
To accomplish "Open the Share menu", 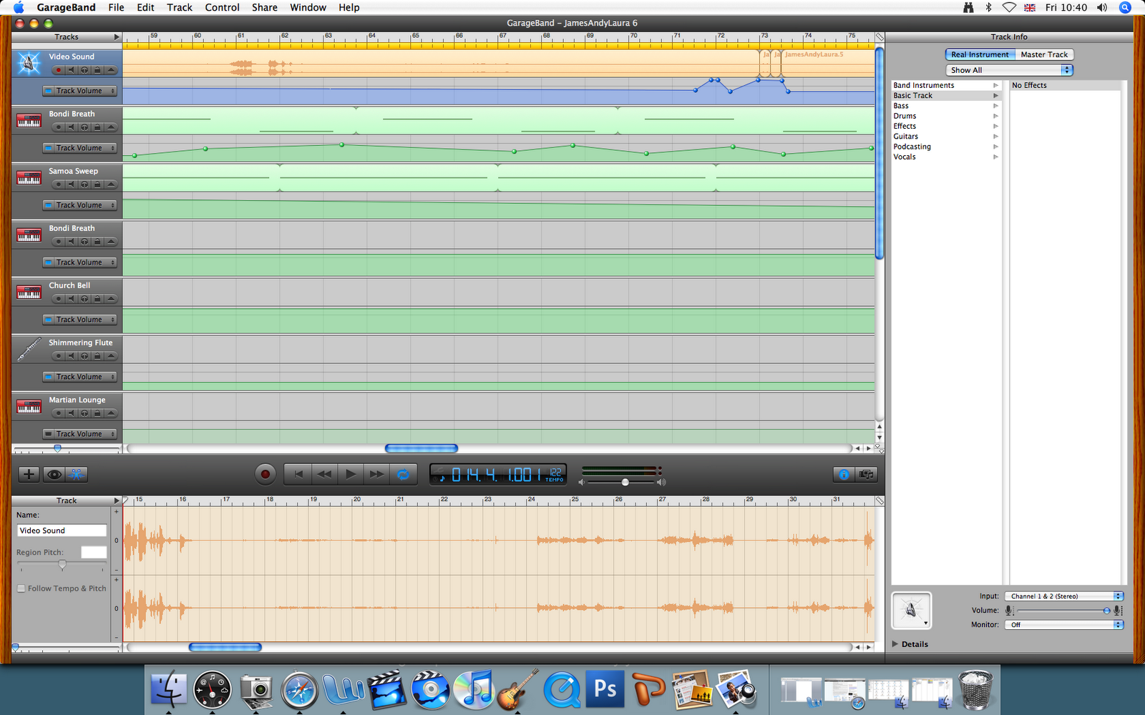I will pyautogui.click(x=264, y=7).
